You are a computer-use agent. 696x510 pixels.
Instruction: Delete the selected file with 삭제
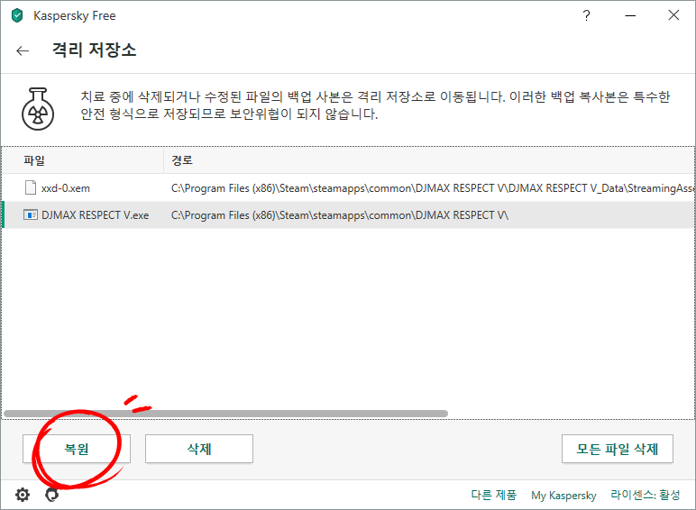click(199, 449)
